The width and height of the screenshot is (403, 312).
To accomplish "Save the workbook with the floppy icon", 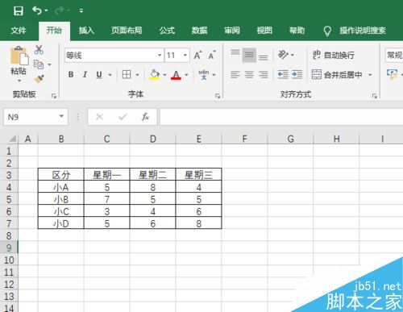I will pos(19,10).
